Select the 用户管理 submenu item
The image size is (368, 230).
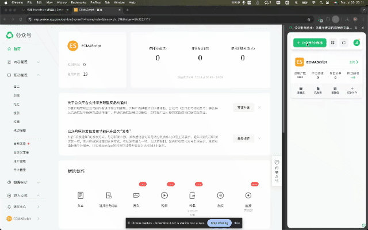coord(20,161)
